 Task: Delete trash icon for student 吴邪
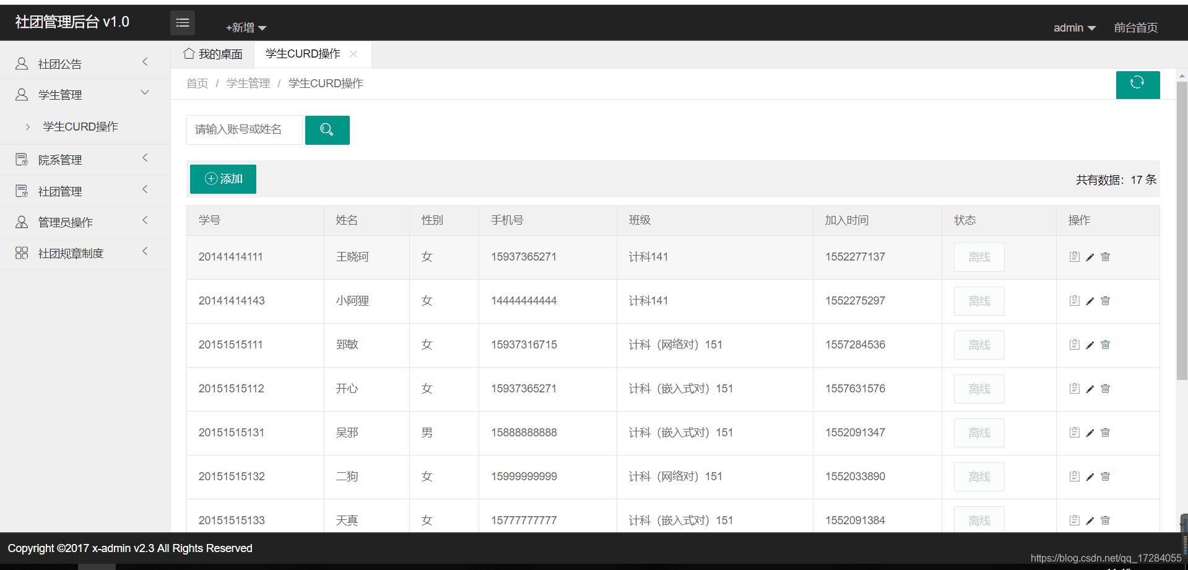1106,433
